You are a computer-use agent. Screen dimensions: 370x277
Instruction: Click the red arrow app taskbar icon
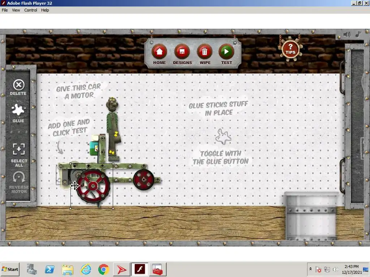(x=121, y=269)
